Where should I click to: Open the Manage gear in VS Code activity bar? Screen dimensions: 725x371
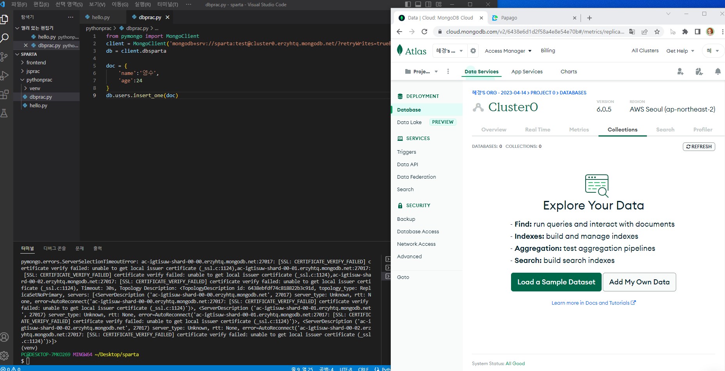click(4, 355)
